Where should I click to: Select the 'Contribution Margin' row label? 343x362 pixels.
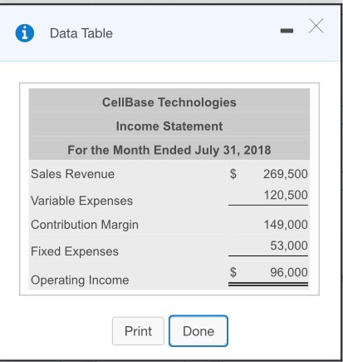[x=85, y=225]
